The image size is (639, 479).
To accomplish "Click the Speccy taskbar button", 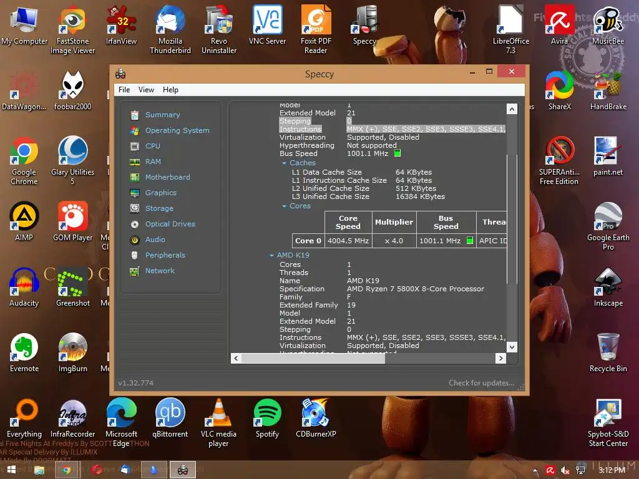I will point(183,470).
